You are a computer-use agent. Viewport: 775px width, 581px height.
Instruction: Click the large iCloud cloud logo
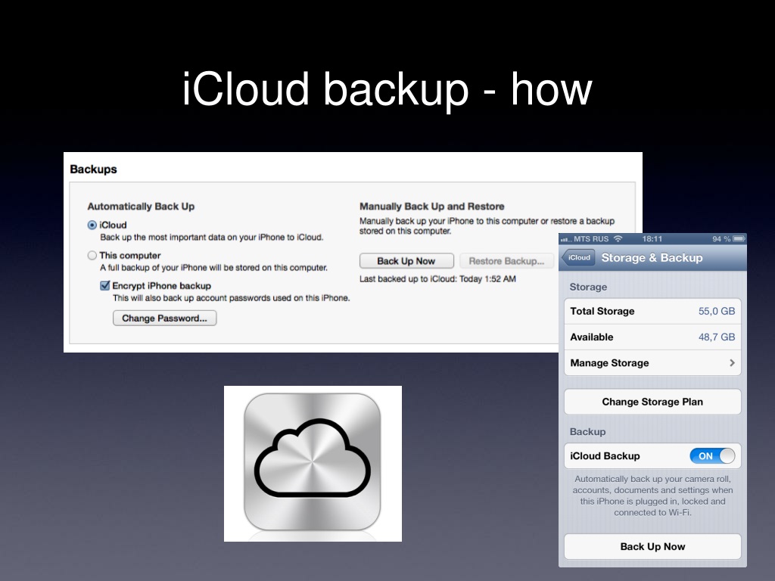click(313, 461)
